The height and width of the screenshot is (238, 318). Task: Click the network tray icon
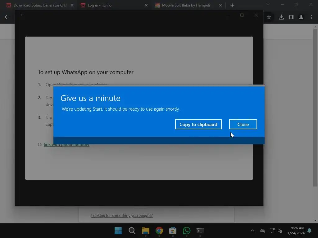point(272,231)
